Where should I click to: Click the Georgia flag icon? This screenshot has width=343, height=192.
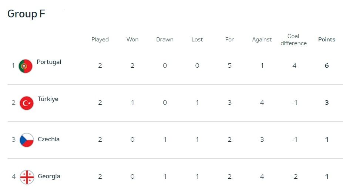point(27,177)
